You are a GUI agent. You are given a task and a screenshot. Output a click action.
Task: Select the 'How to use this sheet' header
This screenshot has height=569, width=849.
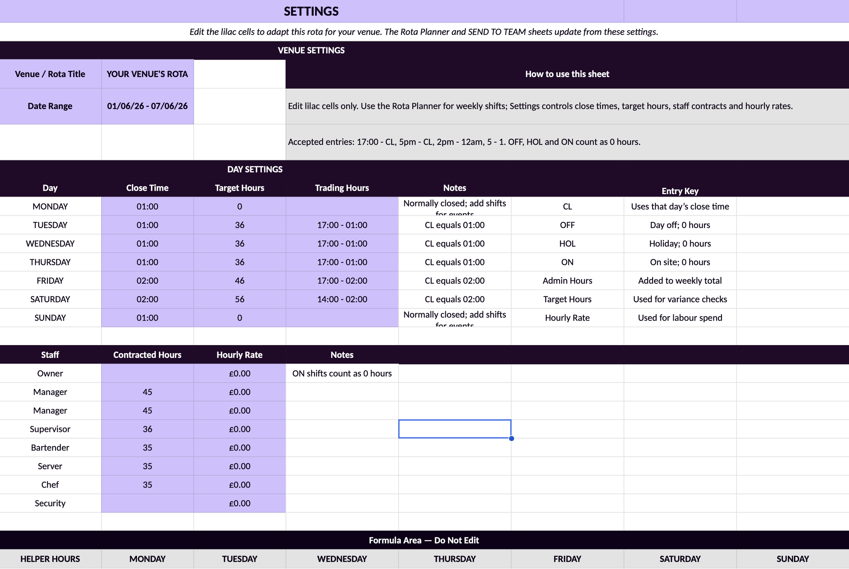click(x=567, y=74)
